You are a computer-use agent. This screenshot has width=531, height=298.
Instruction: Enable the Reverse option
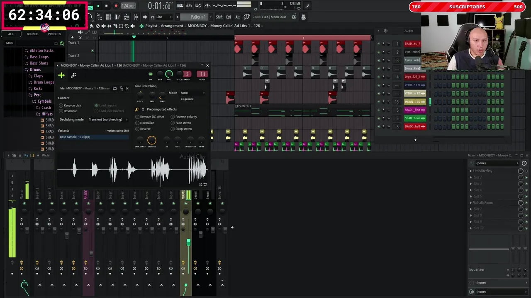(143, 129)
